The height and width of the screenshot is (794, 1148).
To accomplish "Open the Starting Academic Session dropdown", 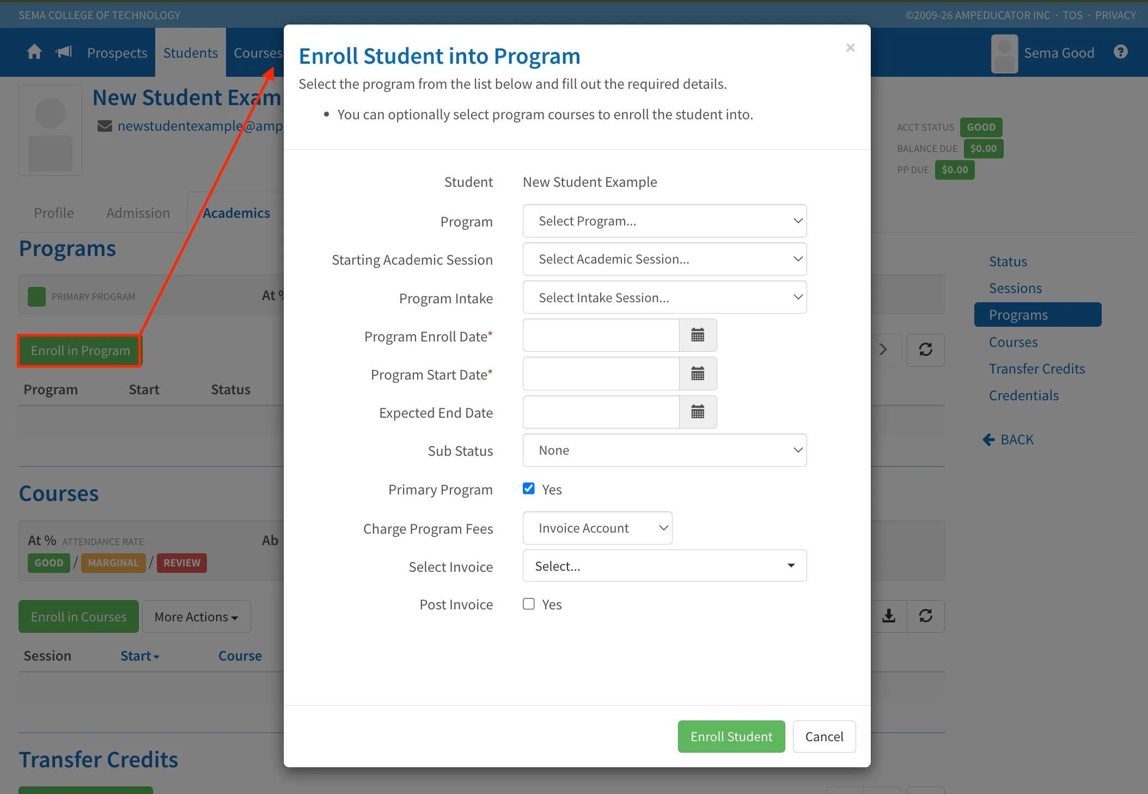I will click(x=664, y=259).
